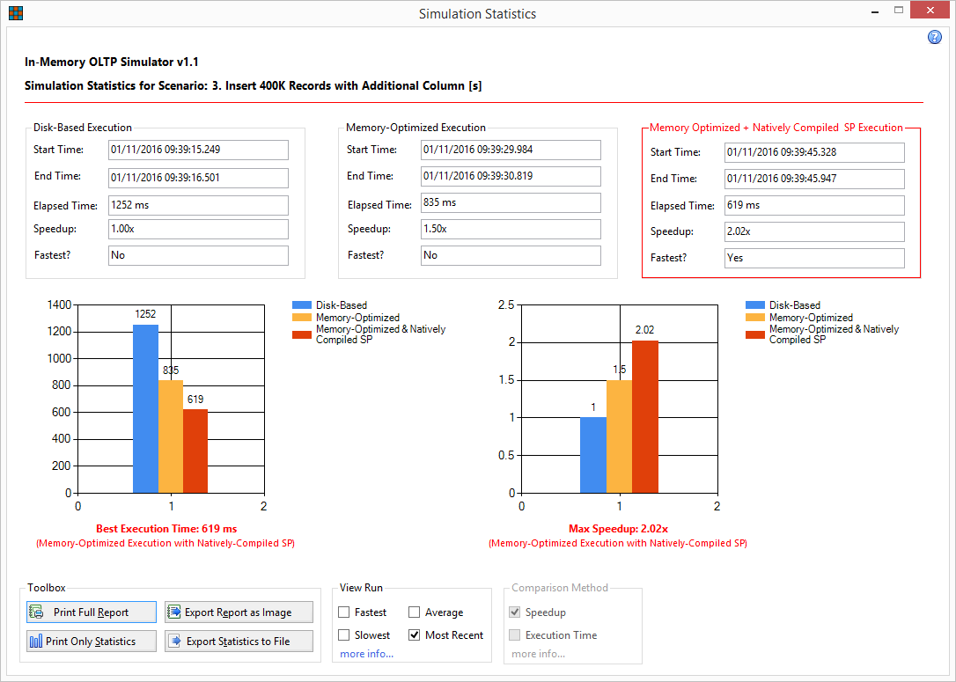
Task: Enable the Fastest view run checkbox
Action: click(x=344, y=612)
